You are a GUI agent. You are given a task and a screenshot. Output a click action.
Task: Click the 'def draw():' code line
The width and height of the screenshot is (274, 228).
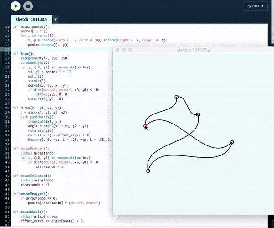click(23, 54)
